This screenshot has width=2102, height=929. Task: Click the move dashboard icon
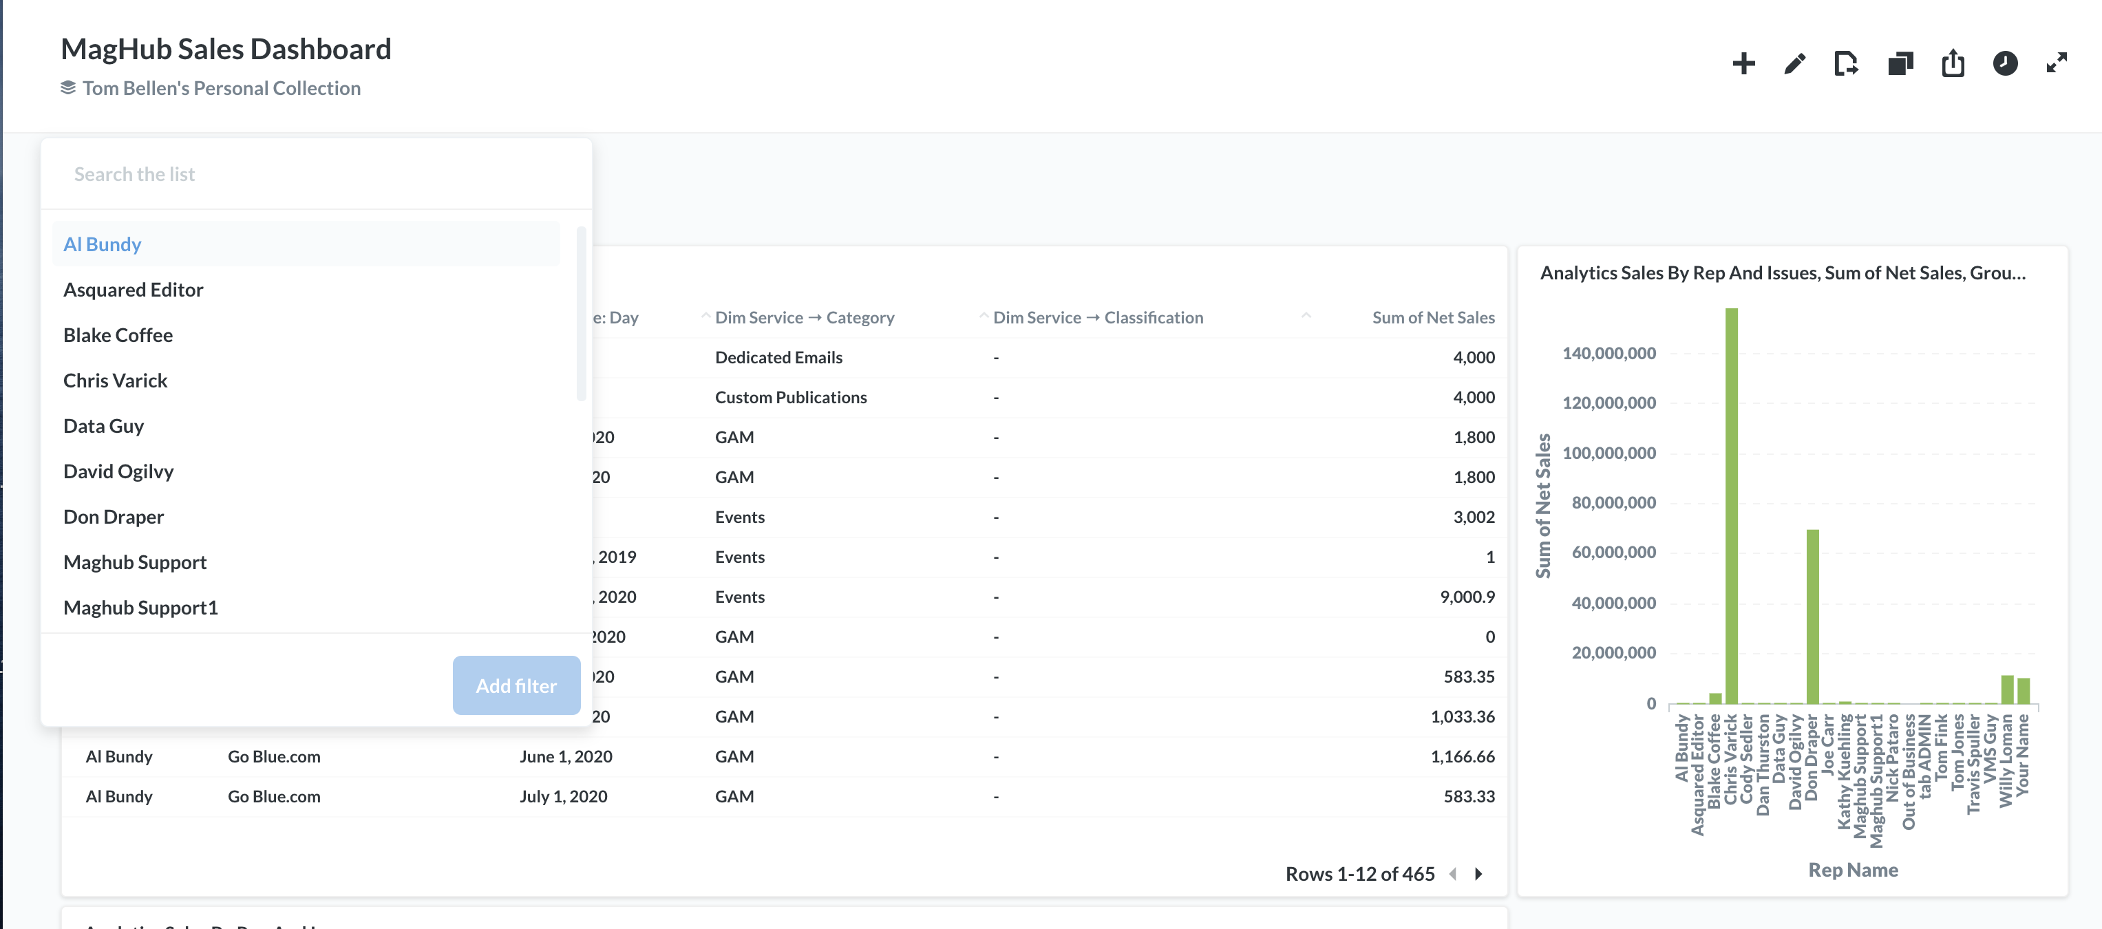tap(1847, 63)
